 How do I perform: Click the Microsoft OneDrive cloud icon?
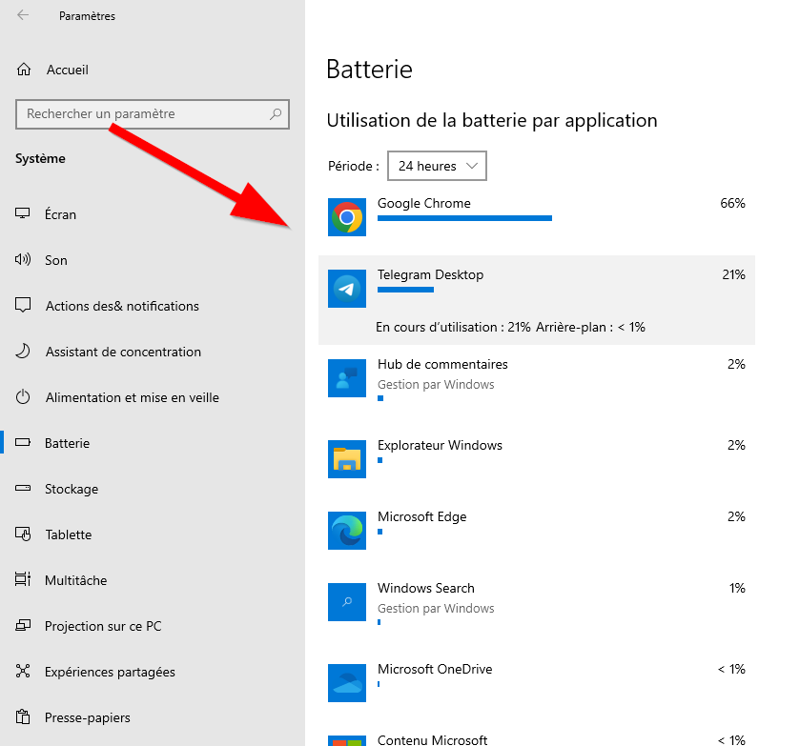pyautogui.click(x=347, y=683)
